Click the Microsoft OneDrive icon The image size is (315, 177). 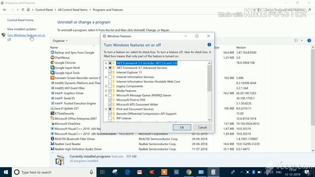tap(53, 123)
